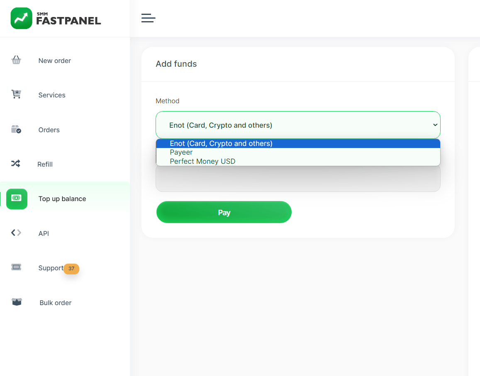Image resolution: width=480 pixels, height=376 pixels.
Task: Click the Services shopping cart icon
Action: 16,95
